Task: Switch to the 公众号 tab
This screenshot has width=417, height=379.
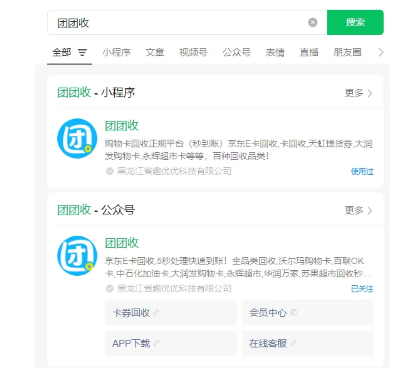Action: coord(237,52)
